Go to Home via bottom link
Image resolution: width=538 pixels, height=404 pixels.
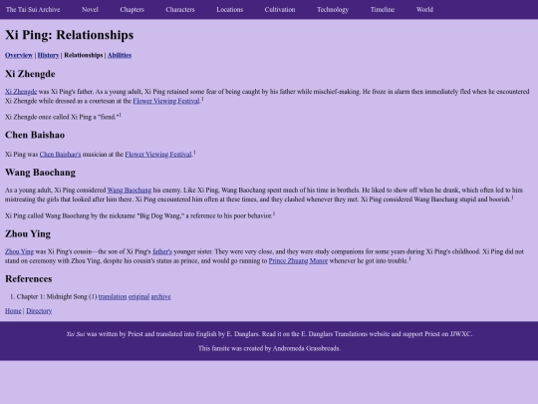coord(13,311)
